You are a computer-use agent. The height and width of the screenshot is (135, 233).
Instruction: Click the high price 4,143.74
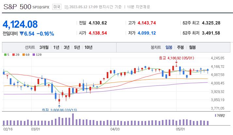147,23
